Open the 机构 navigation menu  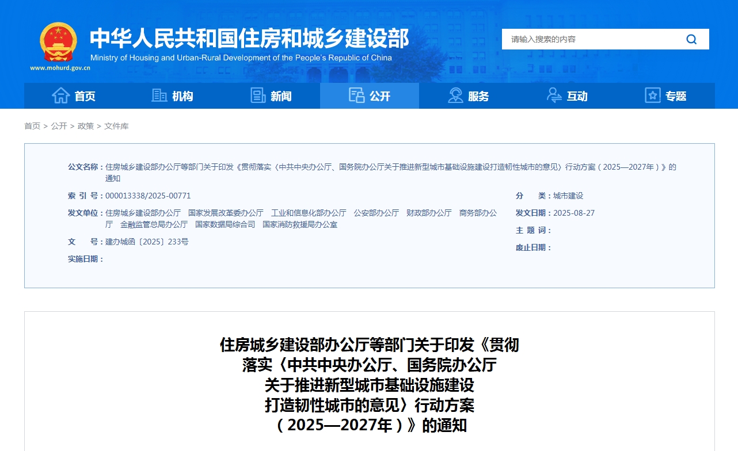coord(182,96)
